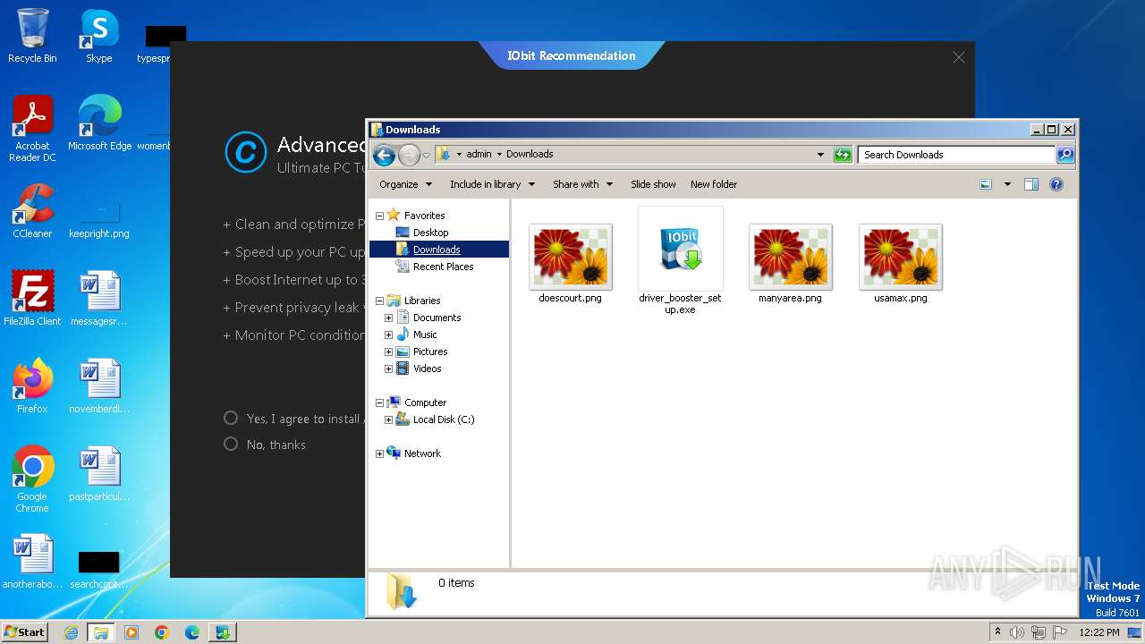Select the searchcont... desktop file
The height and width of the screenshot is (644, 1145).
pos(99,570)
